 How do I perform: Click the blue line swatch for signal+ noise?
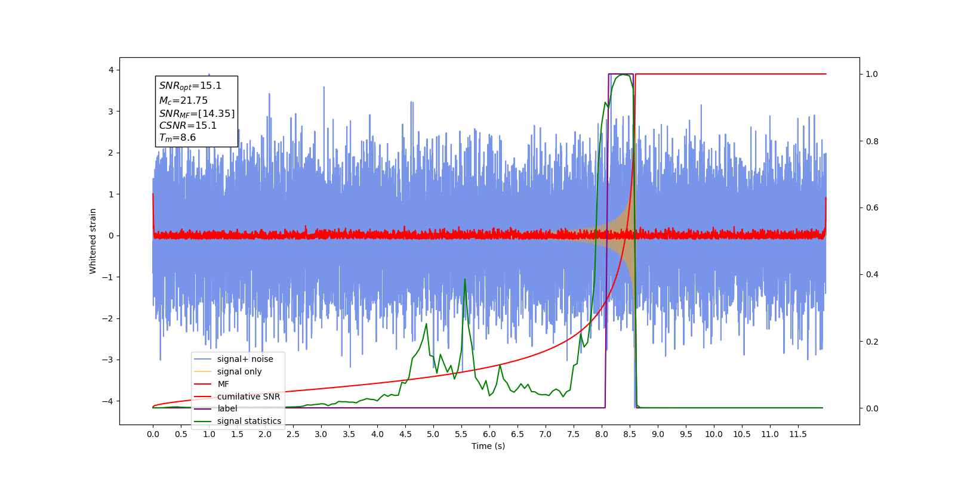tap(203, 359)
